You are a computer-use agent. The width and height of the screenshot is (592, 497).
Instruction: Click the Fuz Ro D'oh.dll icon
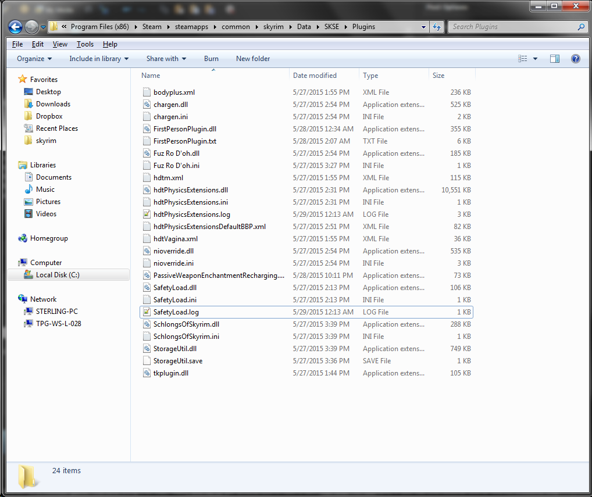(147, 153)
